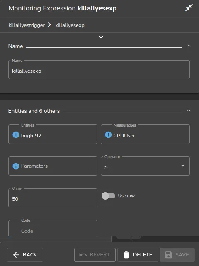Open Measurables info icon next to CPUUser
The image size is (199, 266).
(x=108, y=135)
